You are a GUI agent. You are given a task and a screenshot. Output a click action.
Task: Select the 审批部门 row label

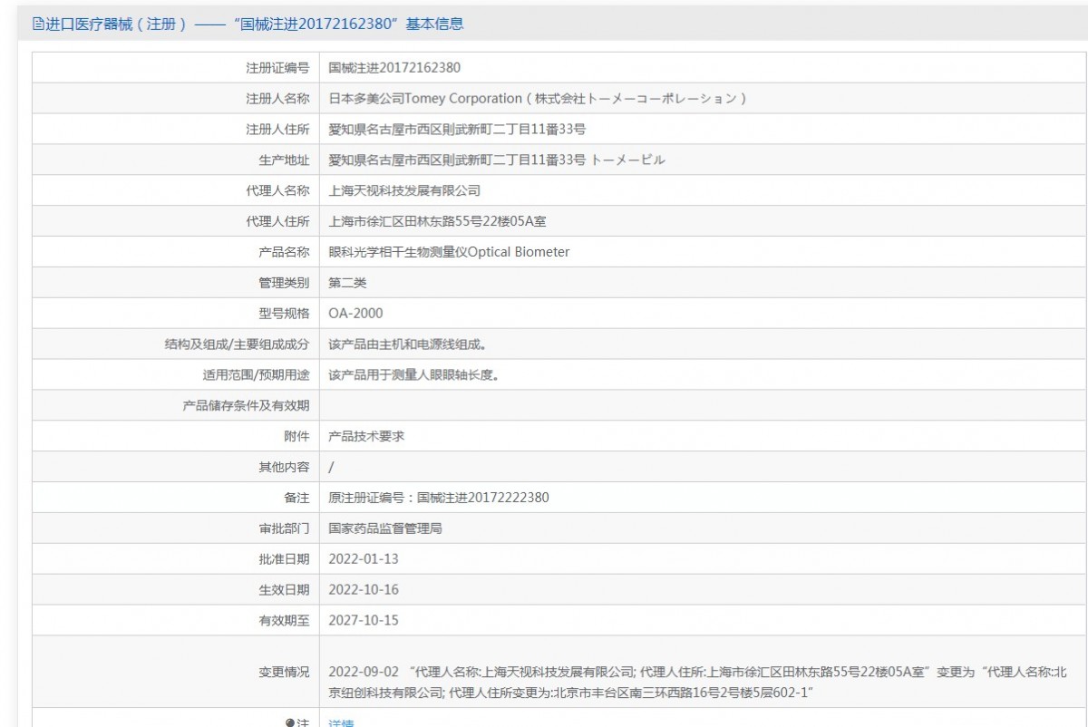coord(284,528)
